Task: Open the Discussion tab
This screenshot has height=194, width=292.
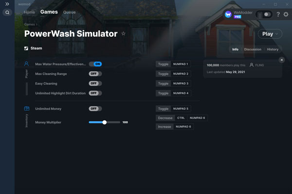Action: pyautogui.click(x=253, y=49)
